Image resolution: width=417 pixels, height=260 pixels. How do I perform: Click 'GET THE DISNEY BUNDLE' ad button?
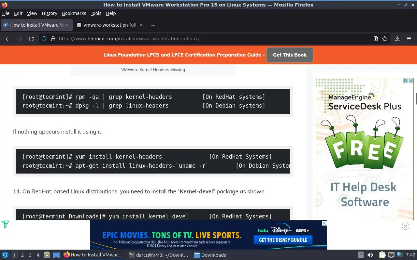[x=283, y=240]
